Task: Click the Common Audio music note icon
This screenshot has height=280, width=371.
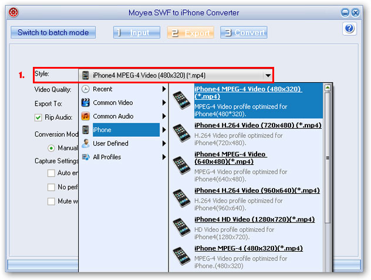Action: 86,116
